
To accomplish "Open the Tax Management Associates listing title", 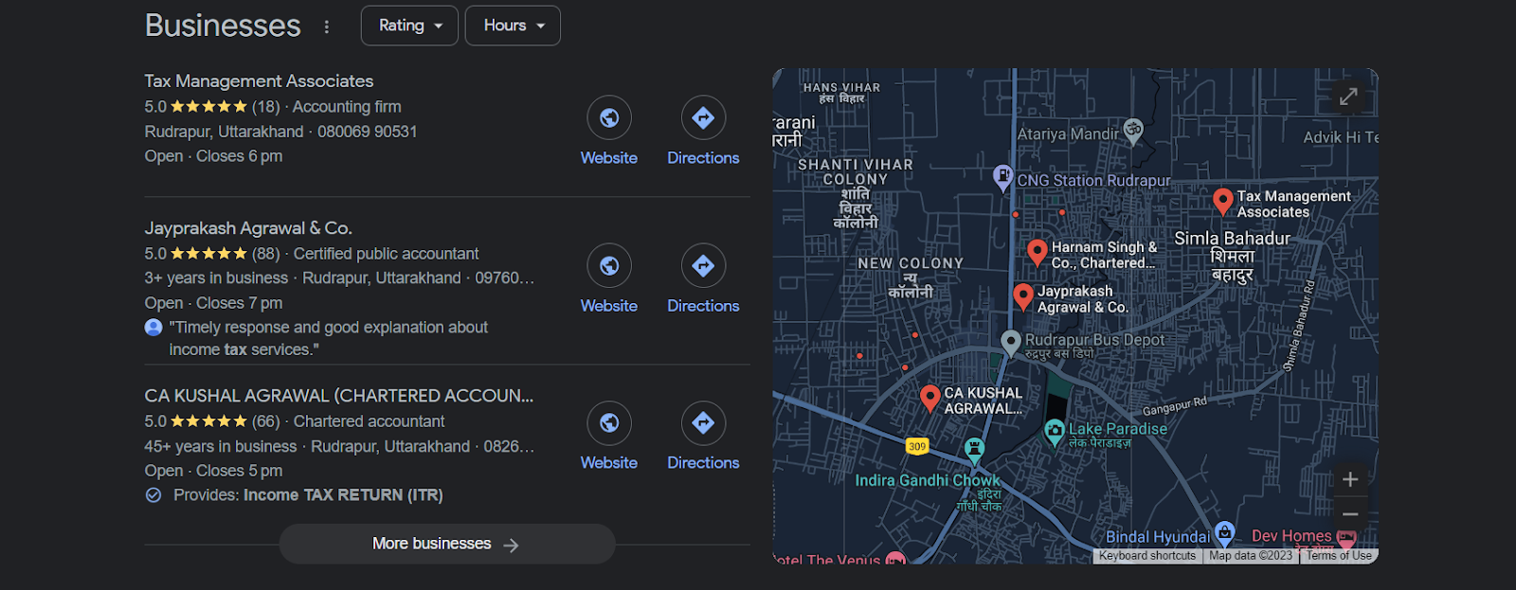I will coord(259,81).
